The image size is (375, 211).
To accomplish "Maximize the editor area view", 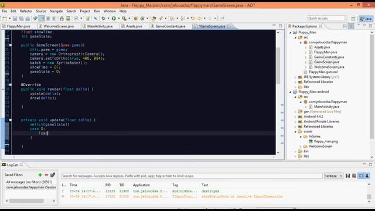I will (280, 26).
